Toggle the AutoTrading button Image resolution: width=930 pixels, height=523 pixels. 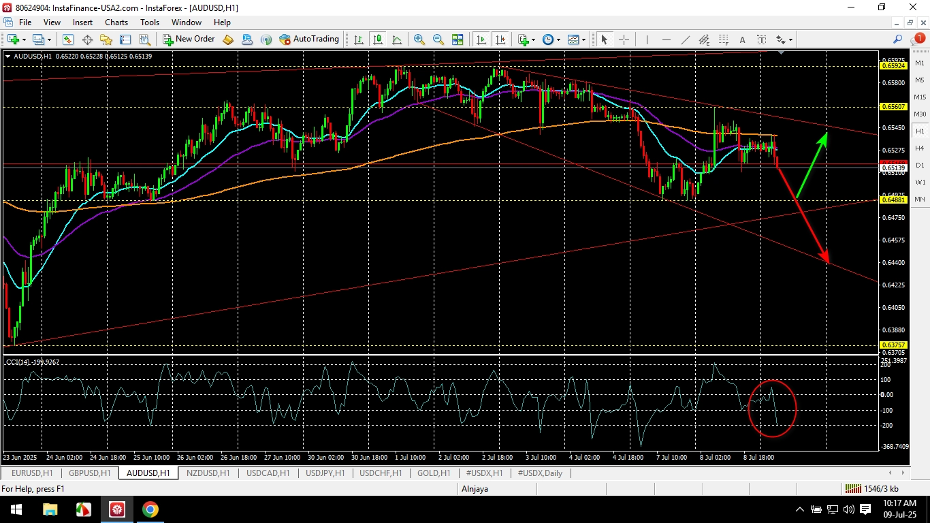(x=309, y=39)
